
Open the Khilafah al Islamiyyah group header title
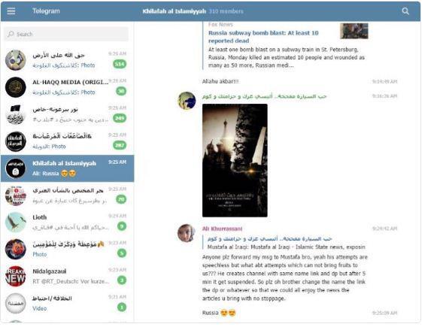(x=174, y=11)
